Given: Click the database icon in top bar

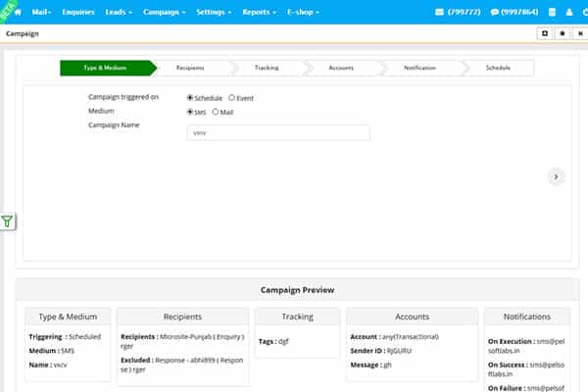Looking at the screenshot, I should (x=551, y=12).
